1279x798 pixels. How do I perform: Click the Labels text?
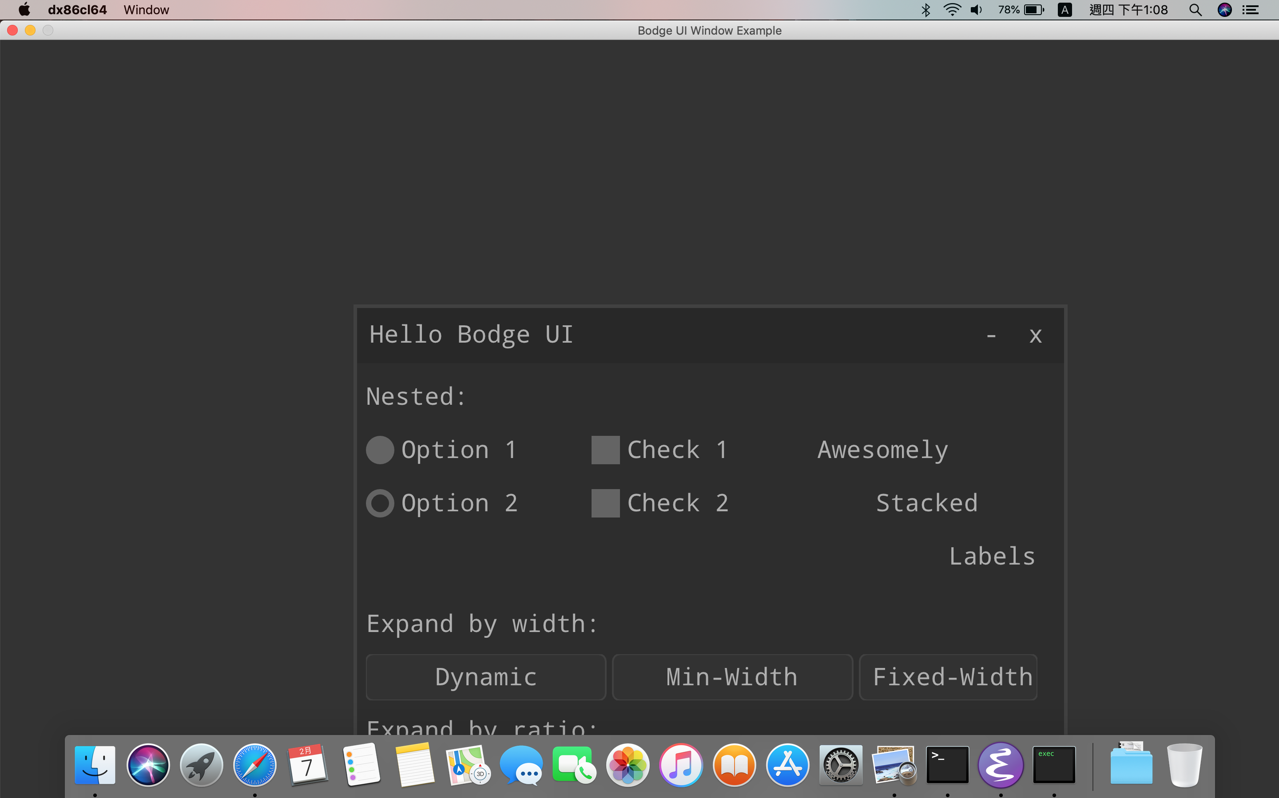click(x=992, y=556)
